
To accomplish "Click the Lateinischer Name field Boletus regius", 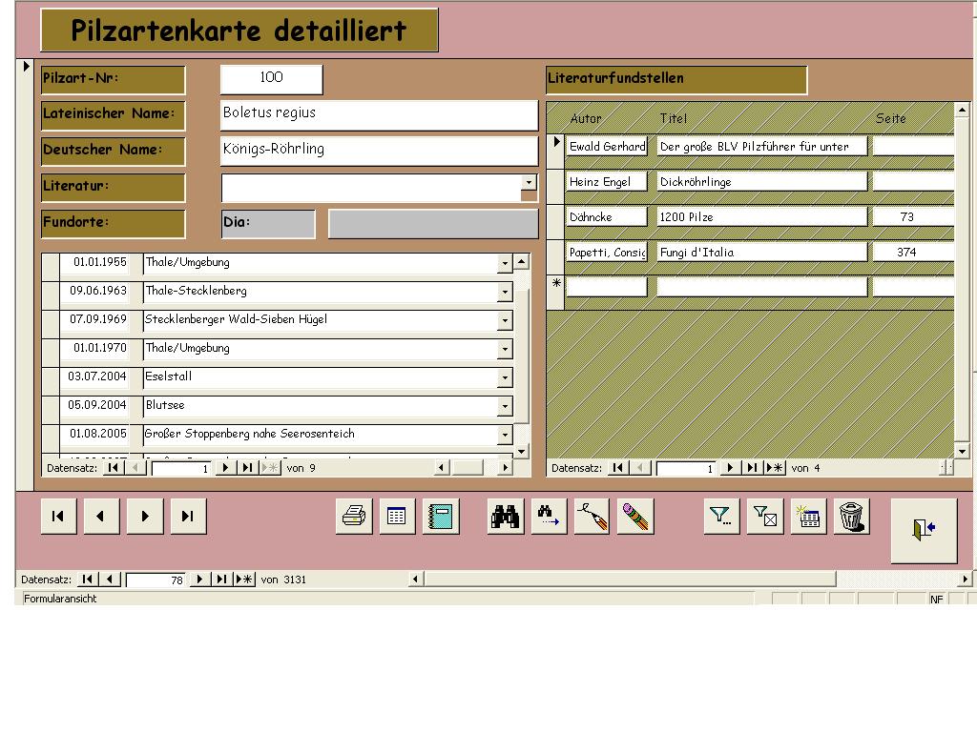I will coord(379,113).
